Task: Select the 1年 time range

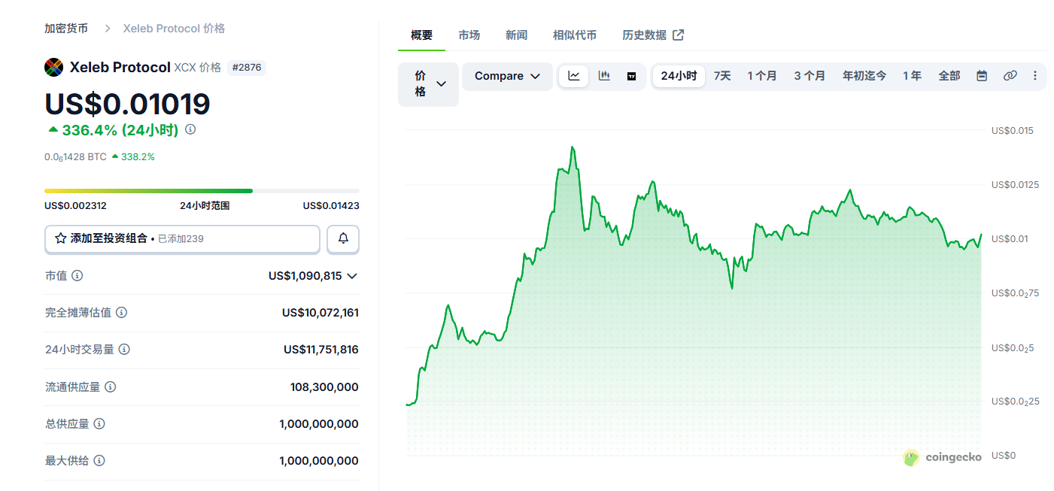Action: (x=913, y=76)
